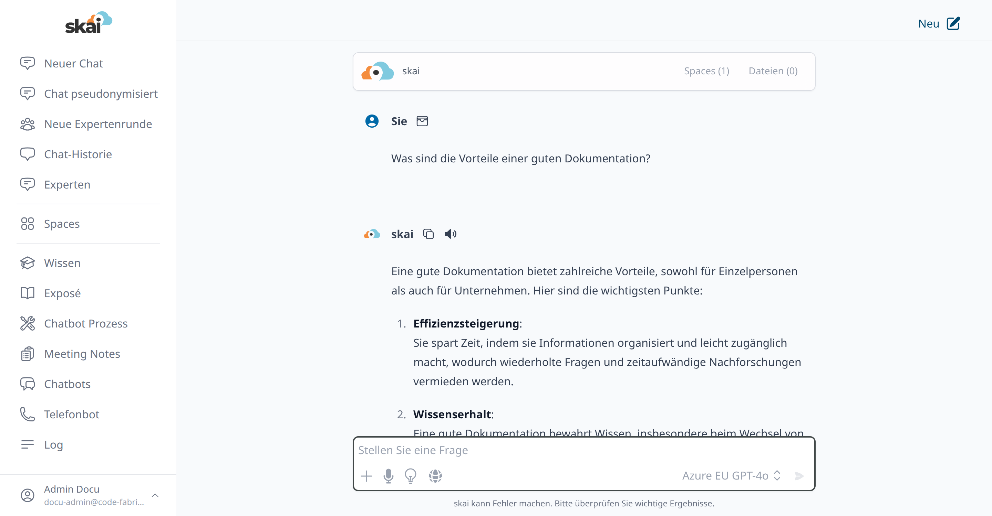Viewport: 992px width, 516px height.
Task: Click the small skai avatar beside the answer
Action: pyautogui.click(x=372, y=234)
